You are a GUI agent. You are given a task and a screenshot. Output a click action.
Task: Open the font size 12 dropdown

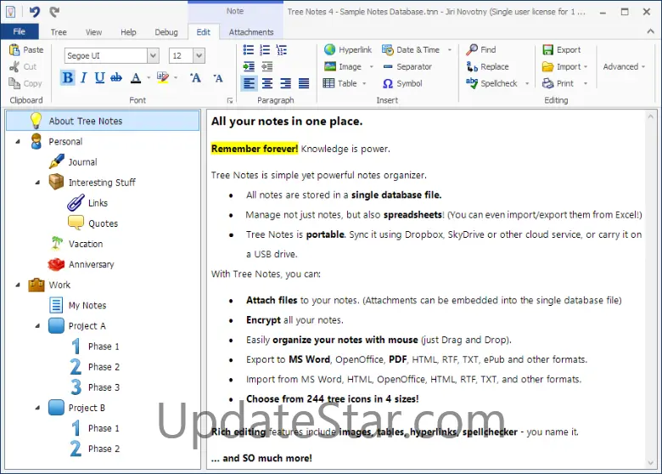(199, 55)
